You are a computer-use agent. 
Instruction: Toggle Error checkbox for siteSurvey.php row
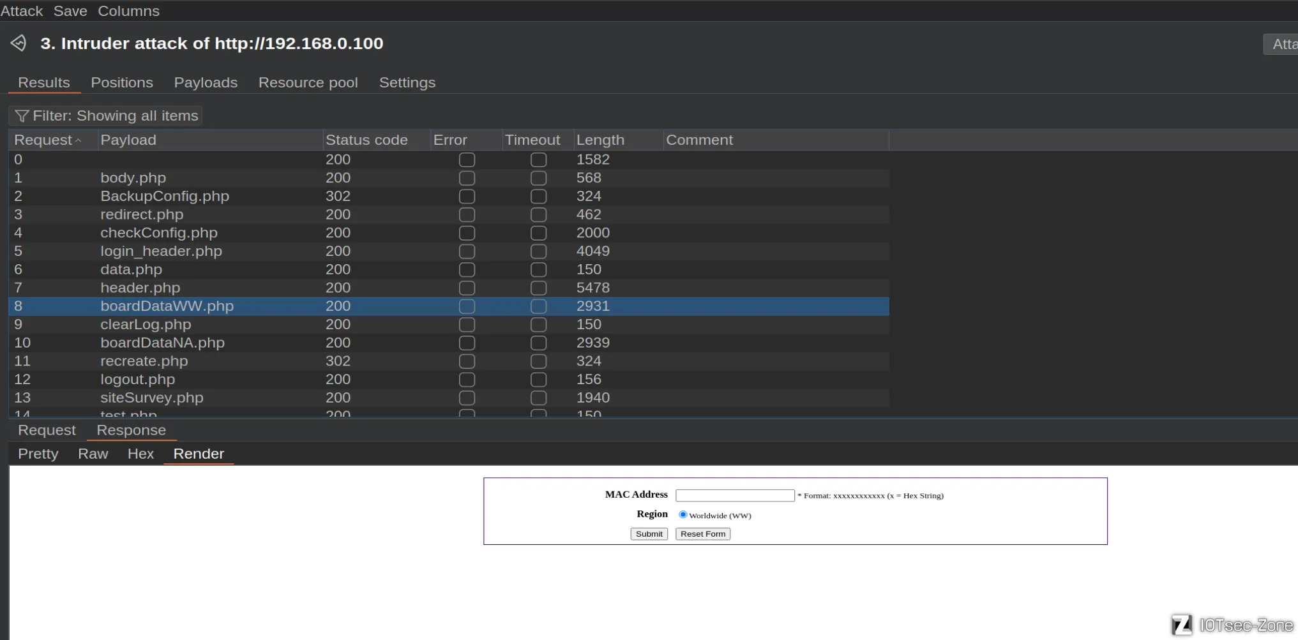pos(467,398)
